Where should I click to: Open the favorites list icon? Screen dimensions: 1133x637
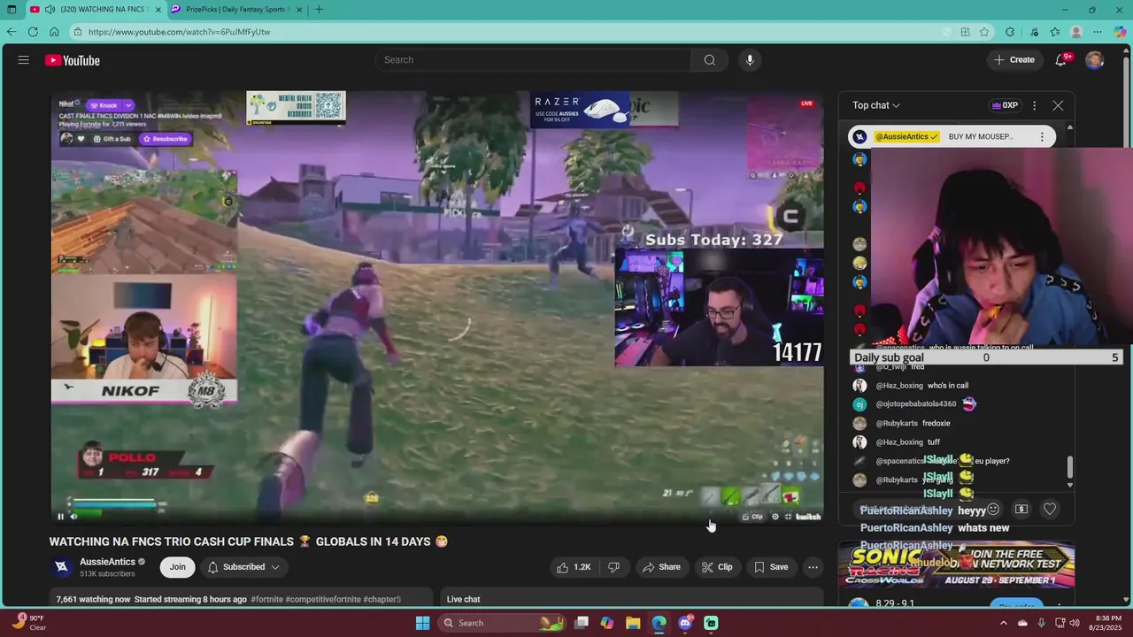pyautogui.click(x=1055, y=32)
